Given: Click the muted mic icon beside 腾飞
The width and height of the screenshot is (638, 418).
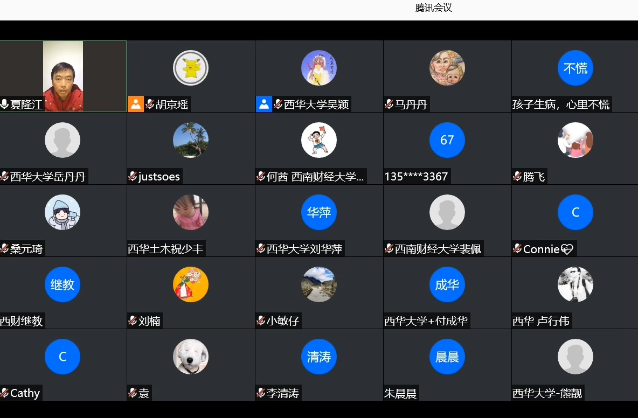Looking at the screenshot, I should [517, 177].
